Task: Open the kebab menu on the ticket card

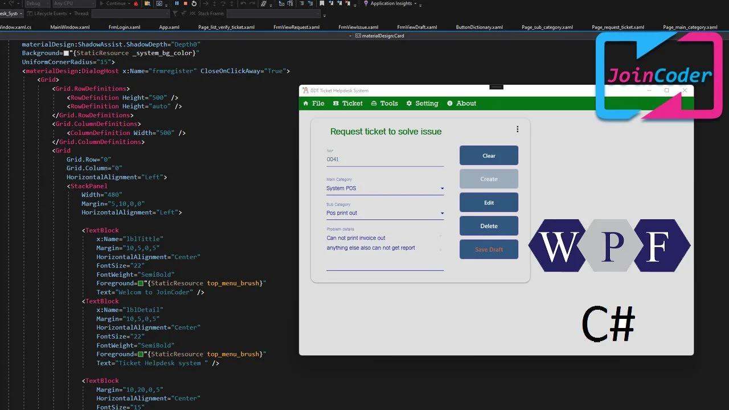Action: 518,129
